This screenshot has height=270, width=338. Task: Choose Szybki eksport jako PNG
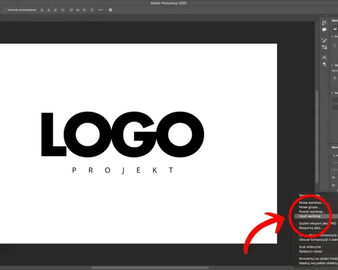318,223
